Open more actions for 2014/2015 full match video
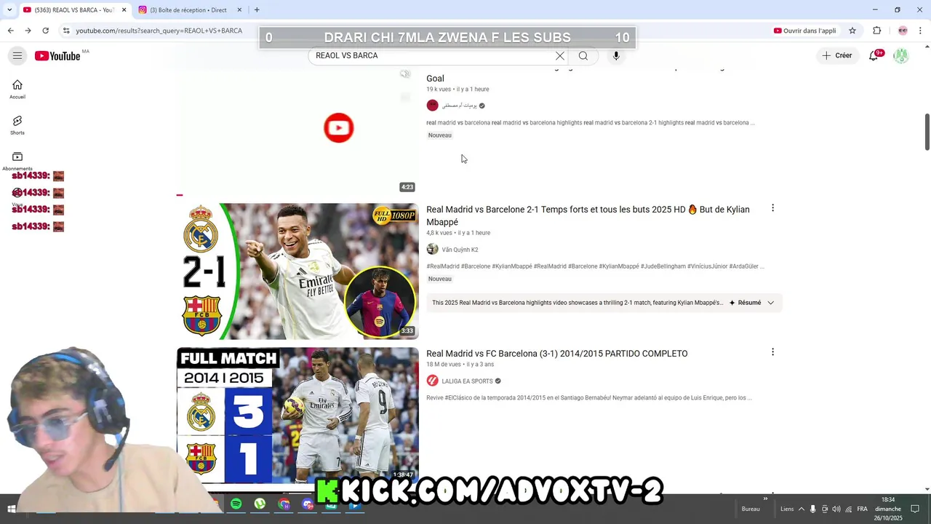The image size is (931, 524). pos(772,352)
